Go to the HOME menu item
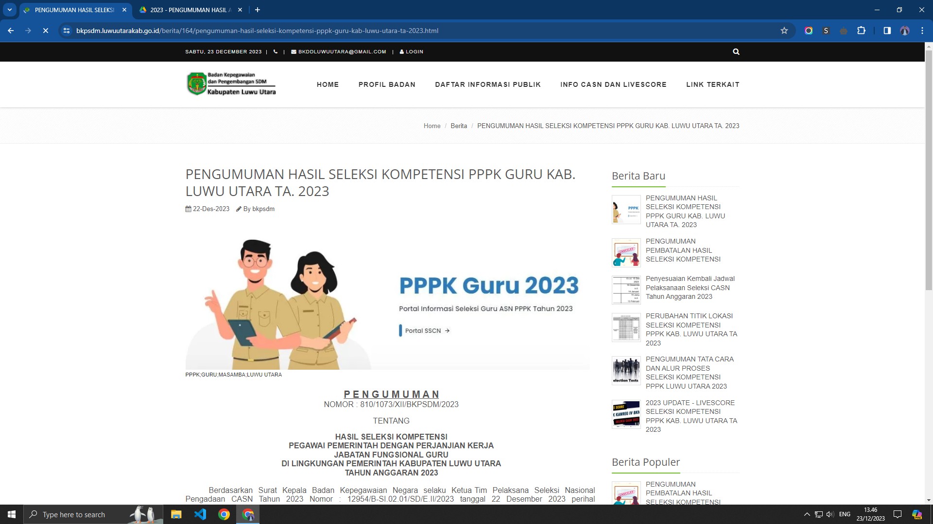This screenshot has width=933, height=524. [x=328, y=84]
